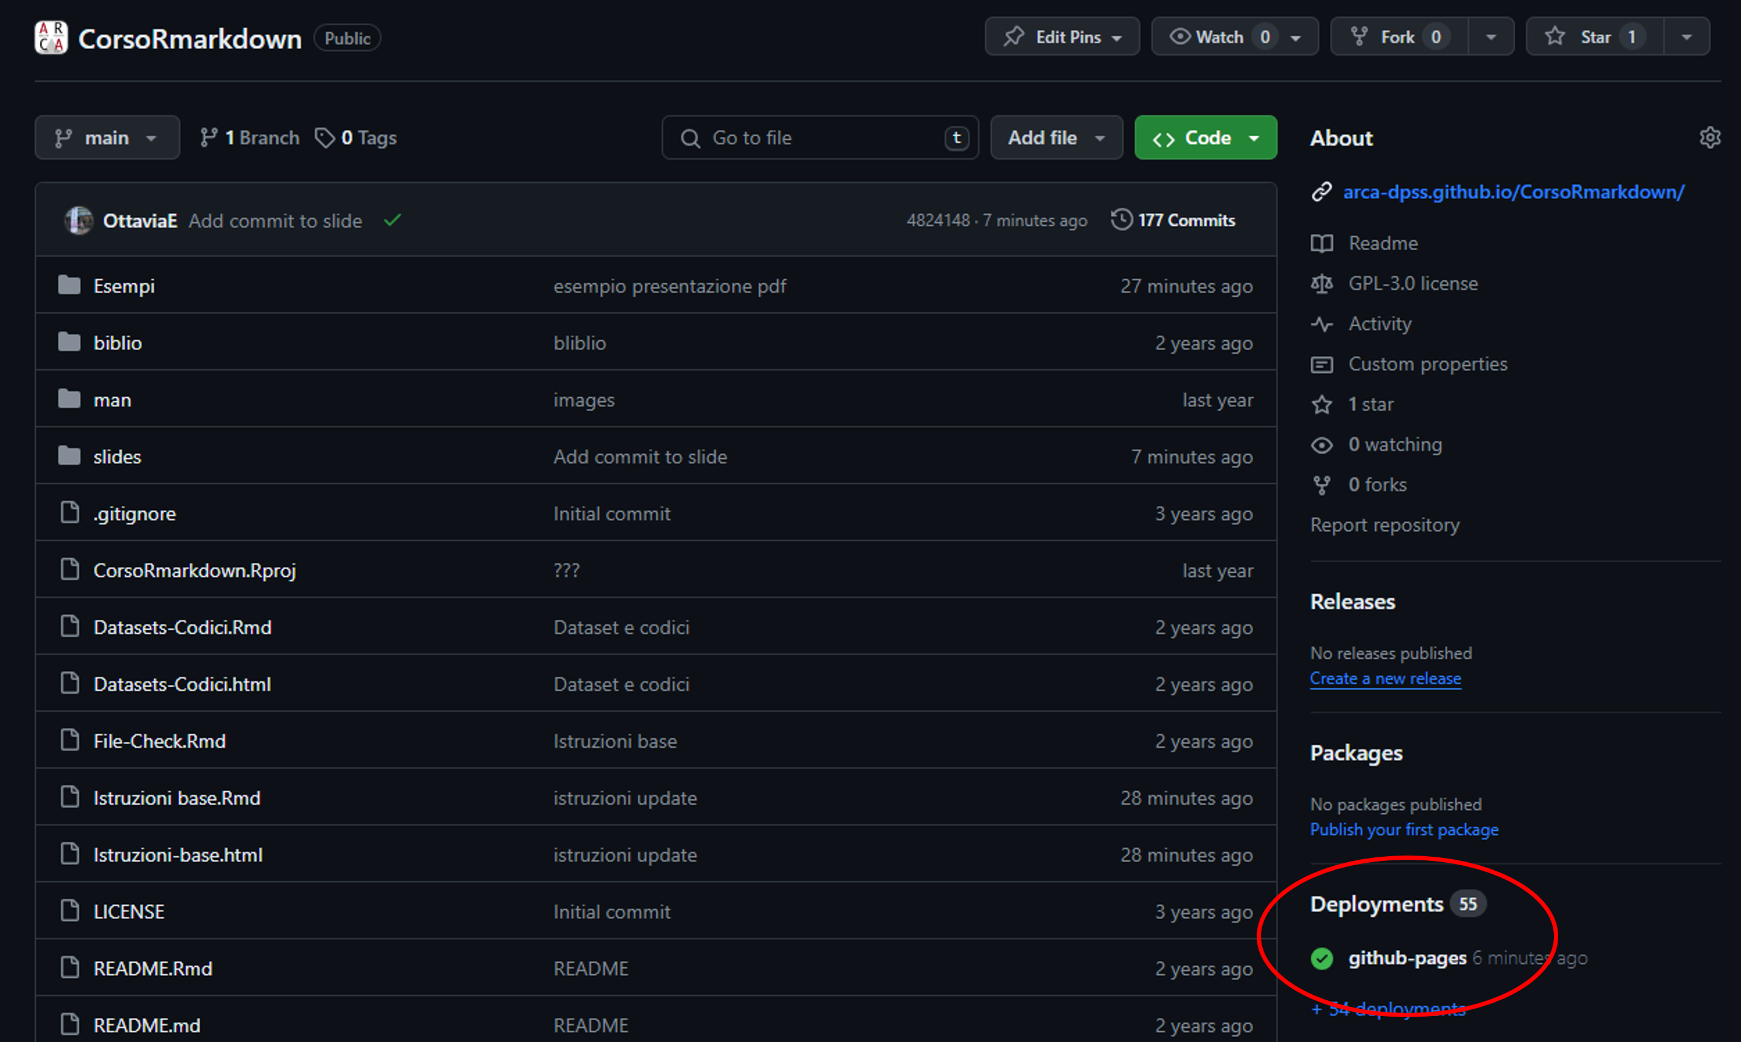Open the main branch selector dropdown
1741x1042 pixels.
(107, 137)
